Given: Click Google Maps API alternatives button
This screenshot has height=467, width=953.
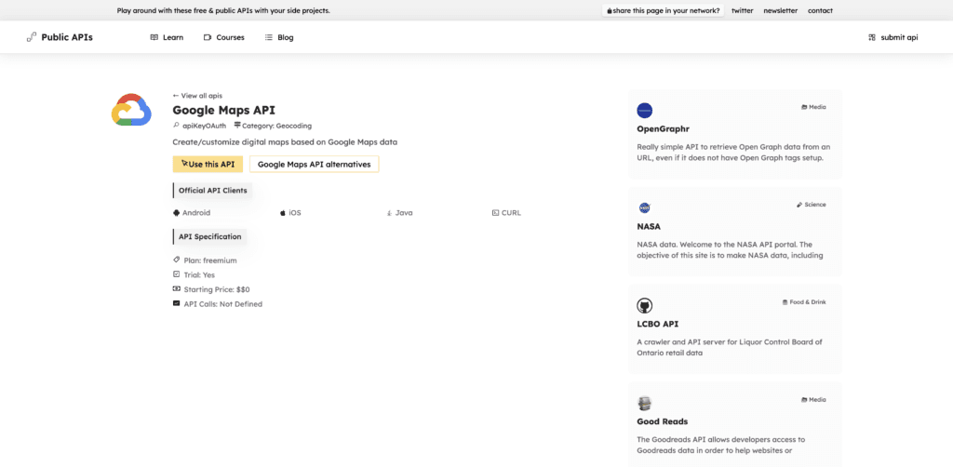Looking at the screenshot, I should [x=315, y=164].
